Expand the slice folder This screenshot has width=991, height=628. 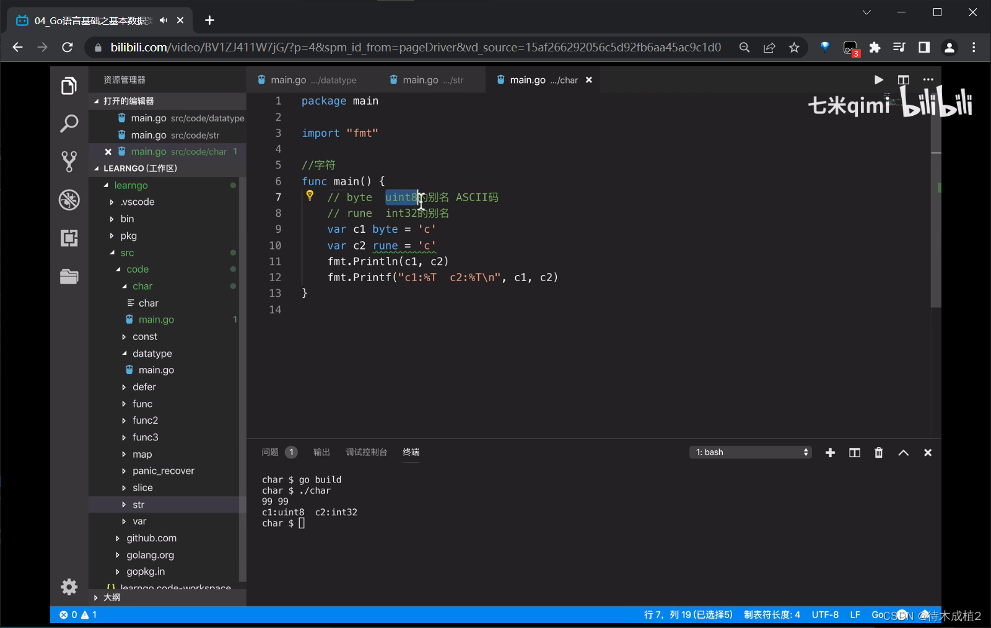142,487
